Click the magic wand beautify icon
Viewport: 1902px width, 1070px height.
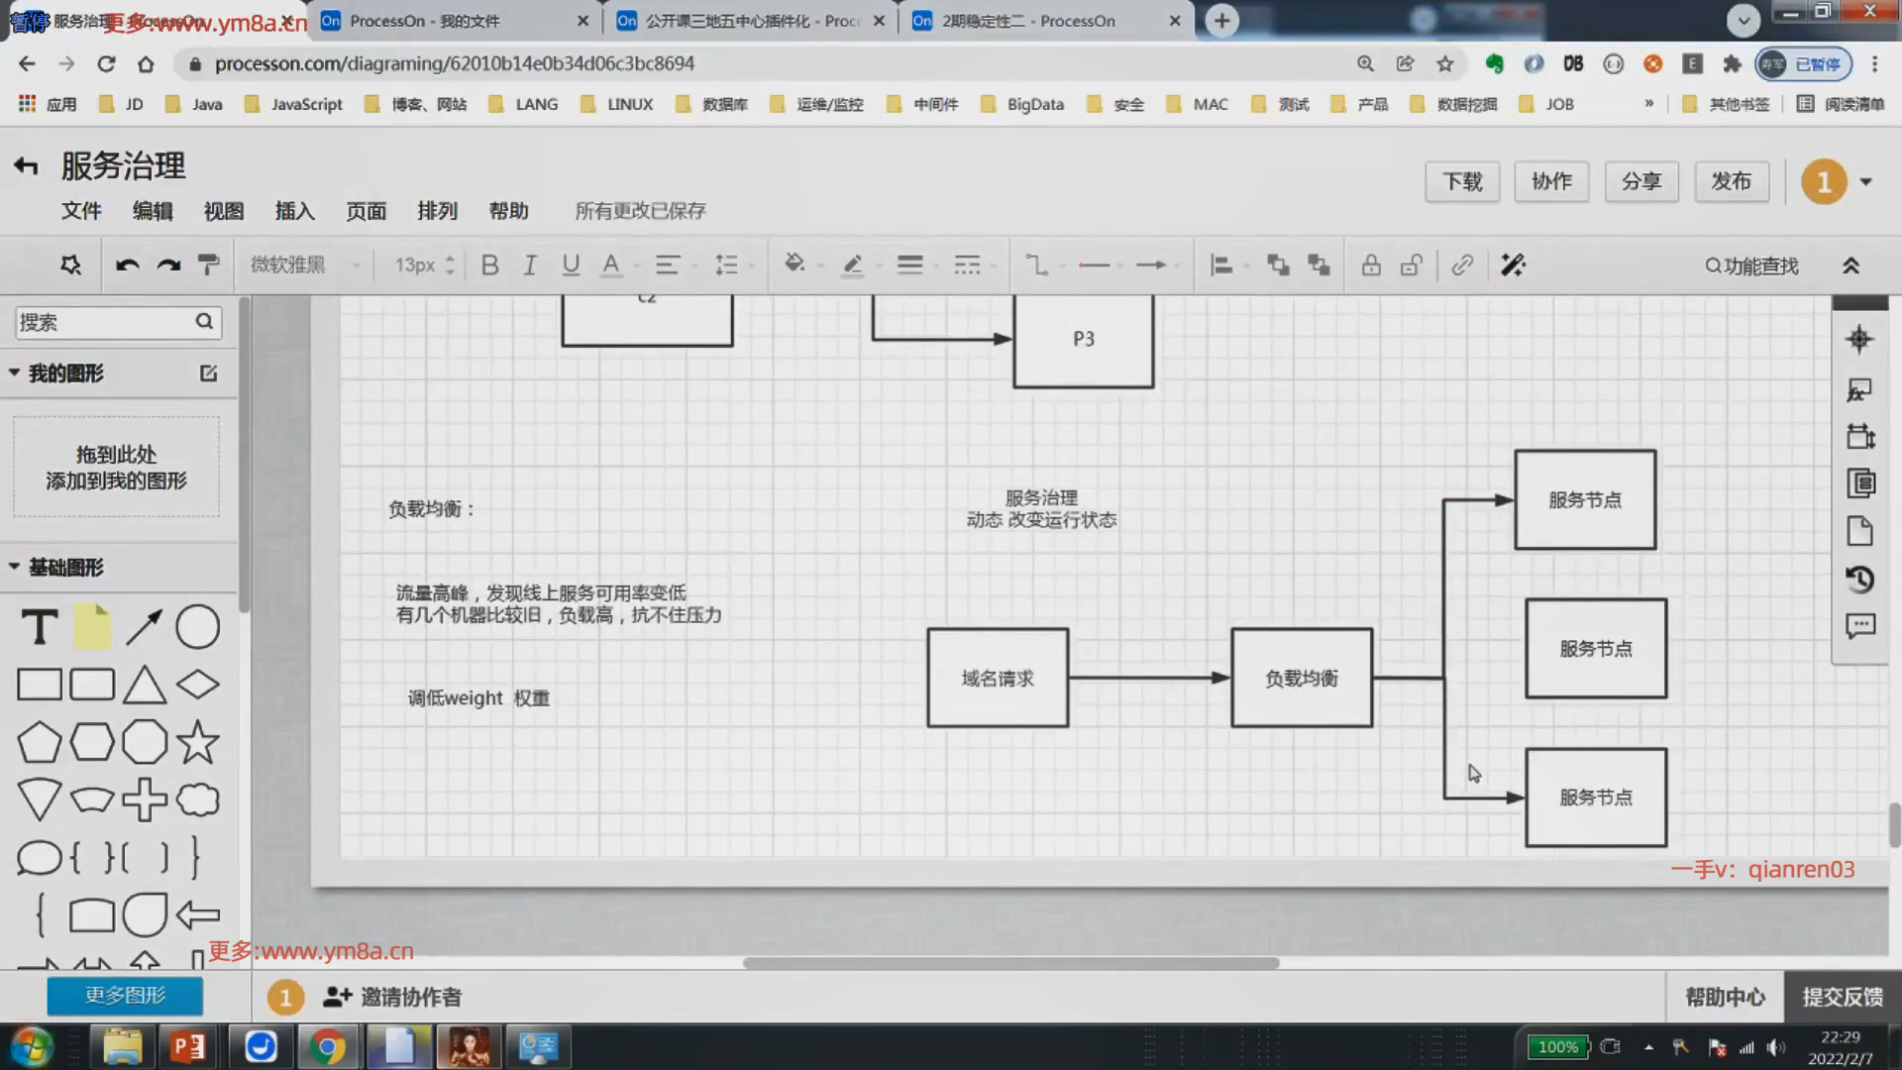click(x=1513, y=266)
